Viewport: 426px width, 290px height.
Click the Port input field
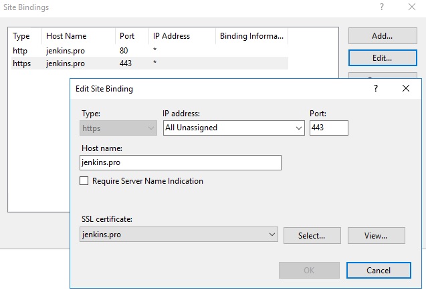[x=328, y=128]
